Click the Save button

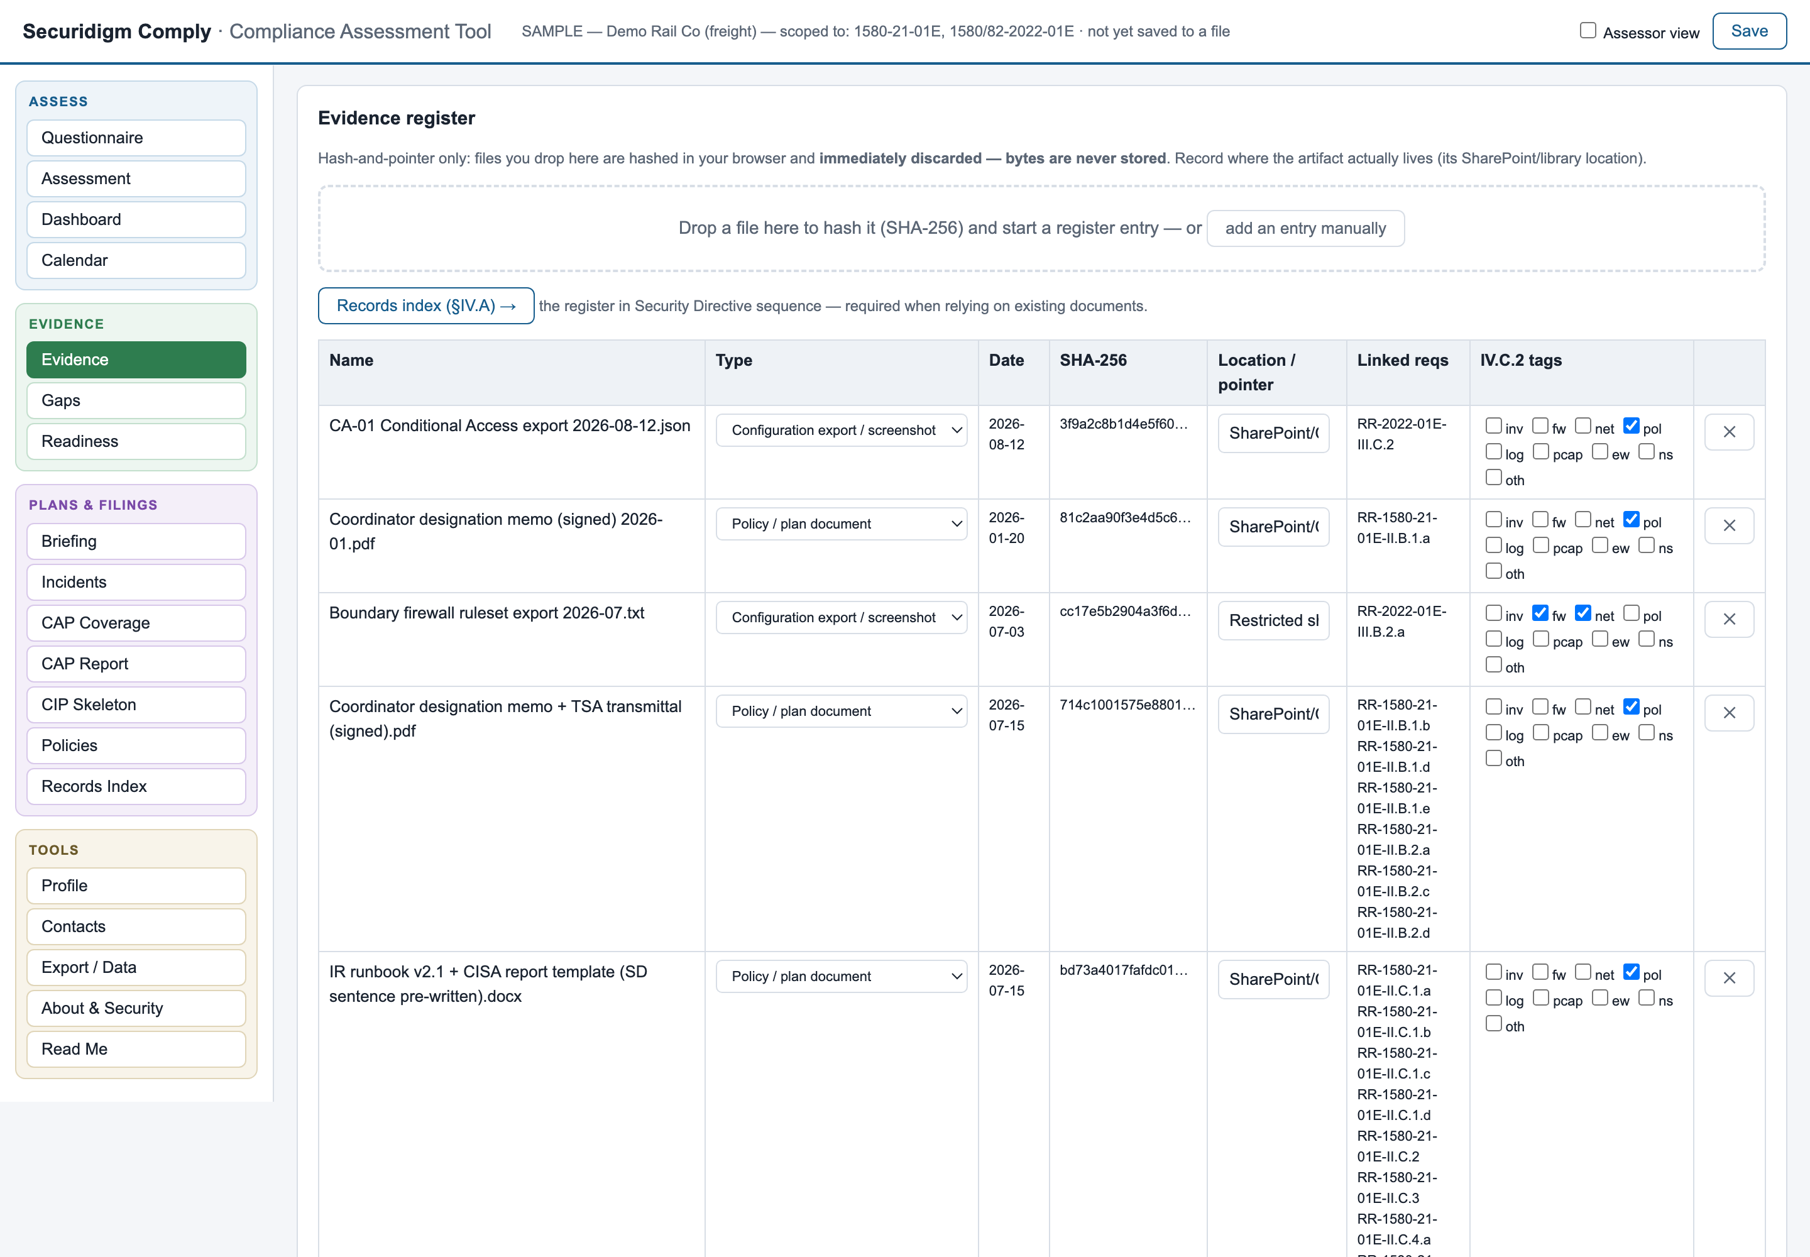point(1748,31)
